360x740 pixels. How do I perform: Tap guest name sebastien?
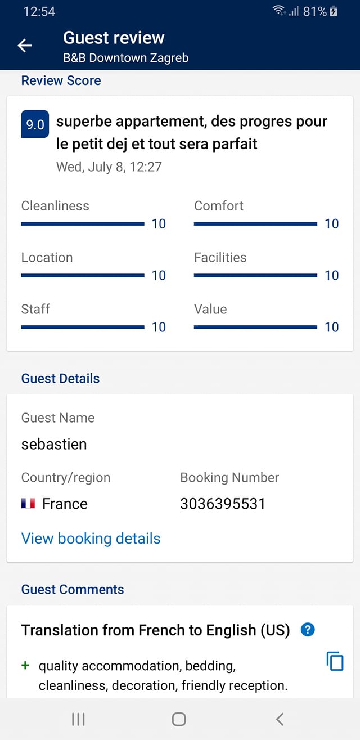coord(54,444)
